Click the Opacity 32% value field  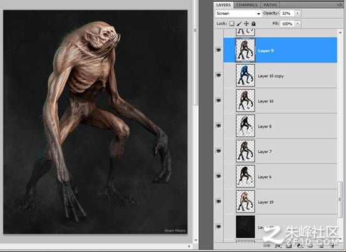coord(287,14)
